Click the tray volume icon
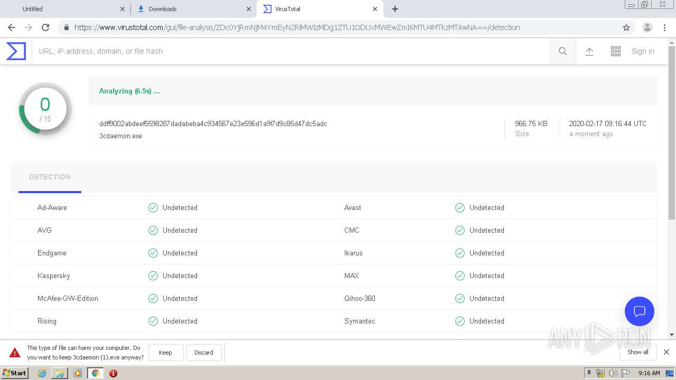The image size is (676, 380). click(613, 373)
